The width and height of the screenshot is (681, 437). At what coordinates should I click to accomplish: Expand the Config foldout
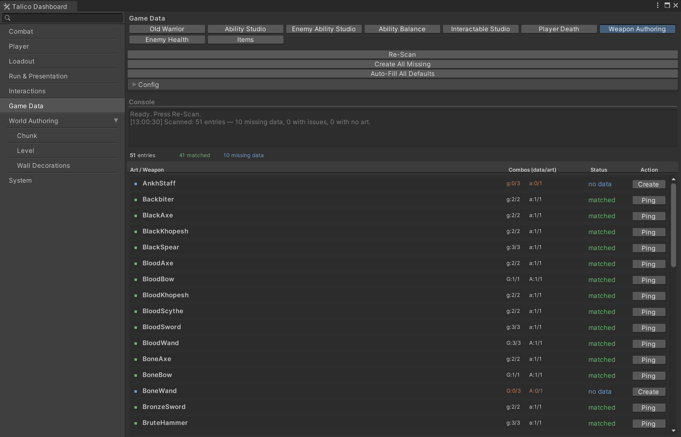[x=134, y=84]
